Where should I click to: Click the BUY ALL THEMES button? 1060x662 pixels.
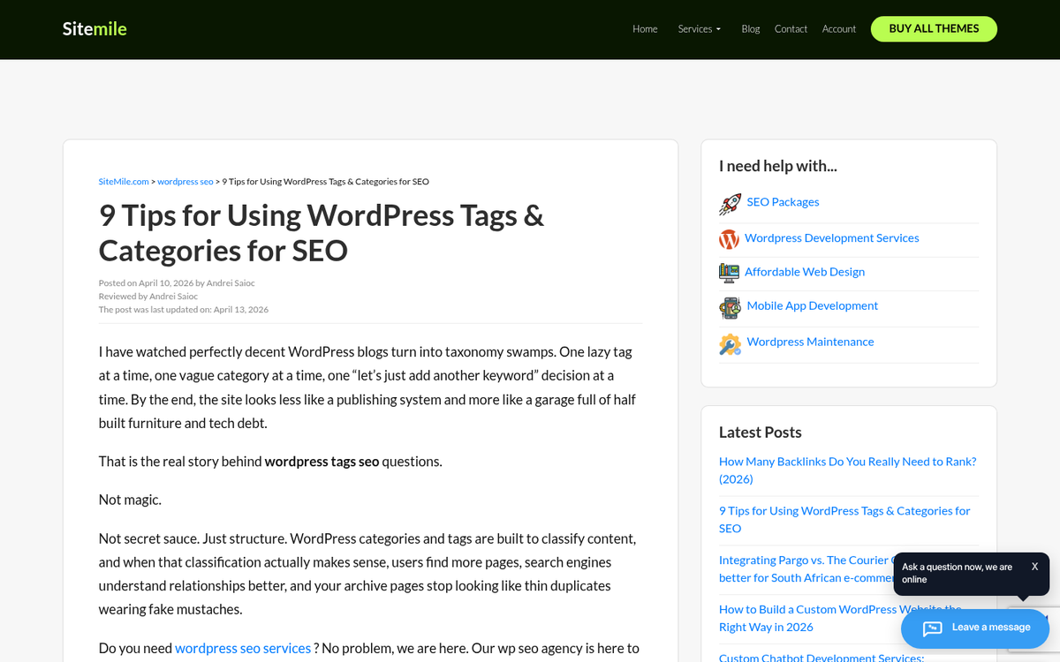tap(934, 28)
